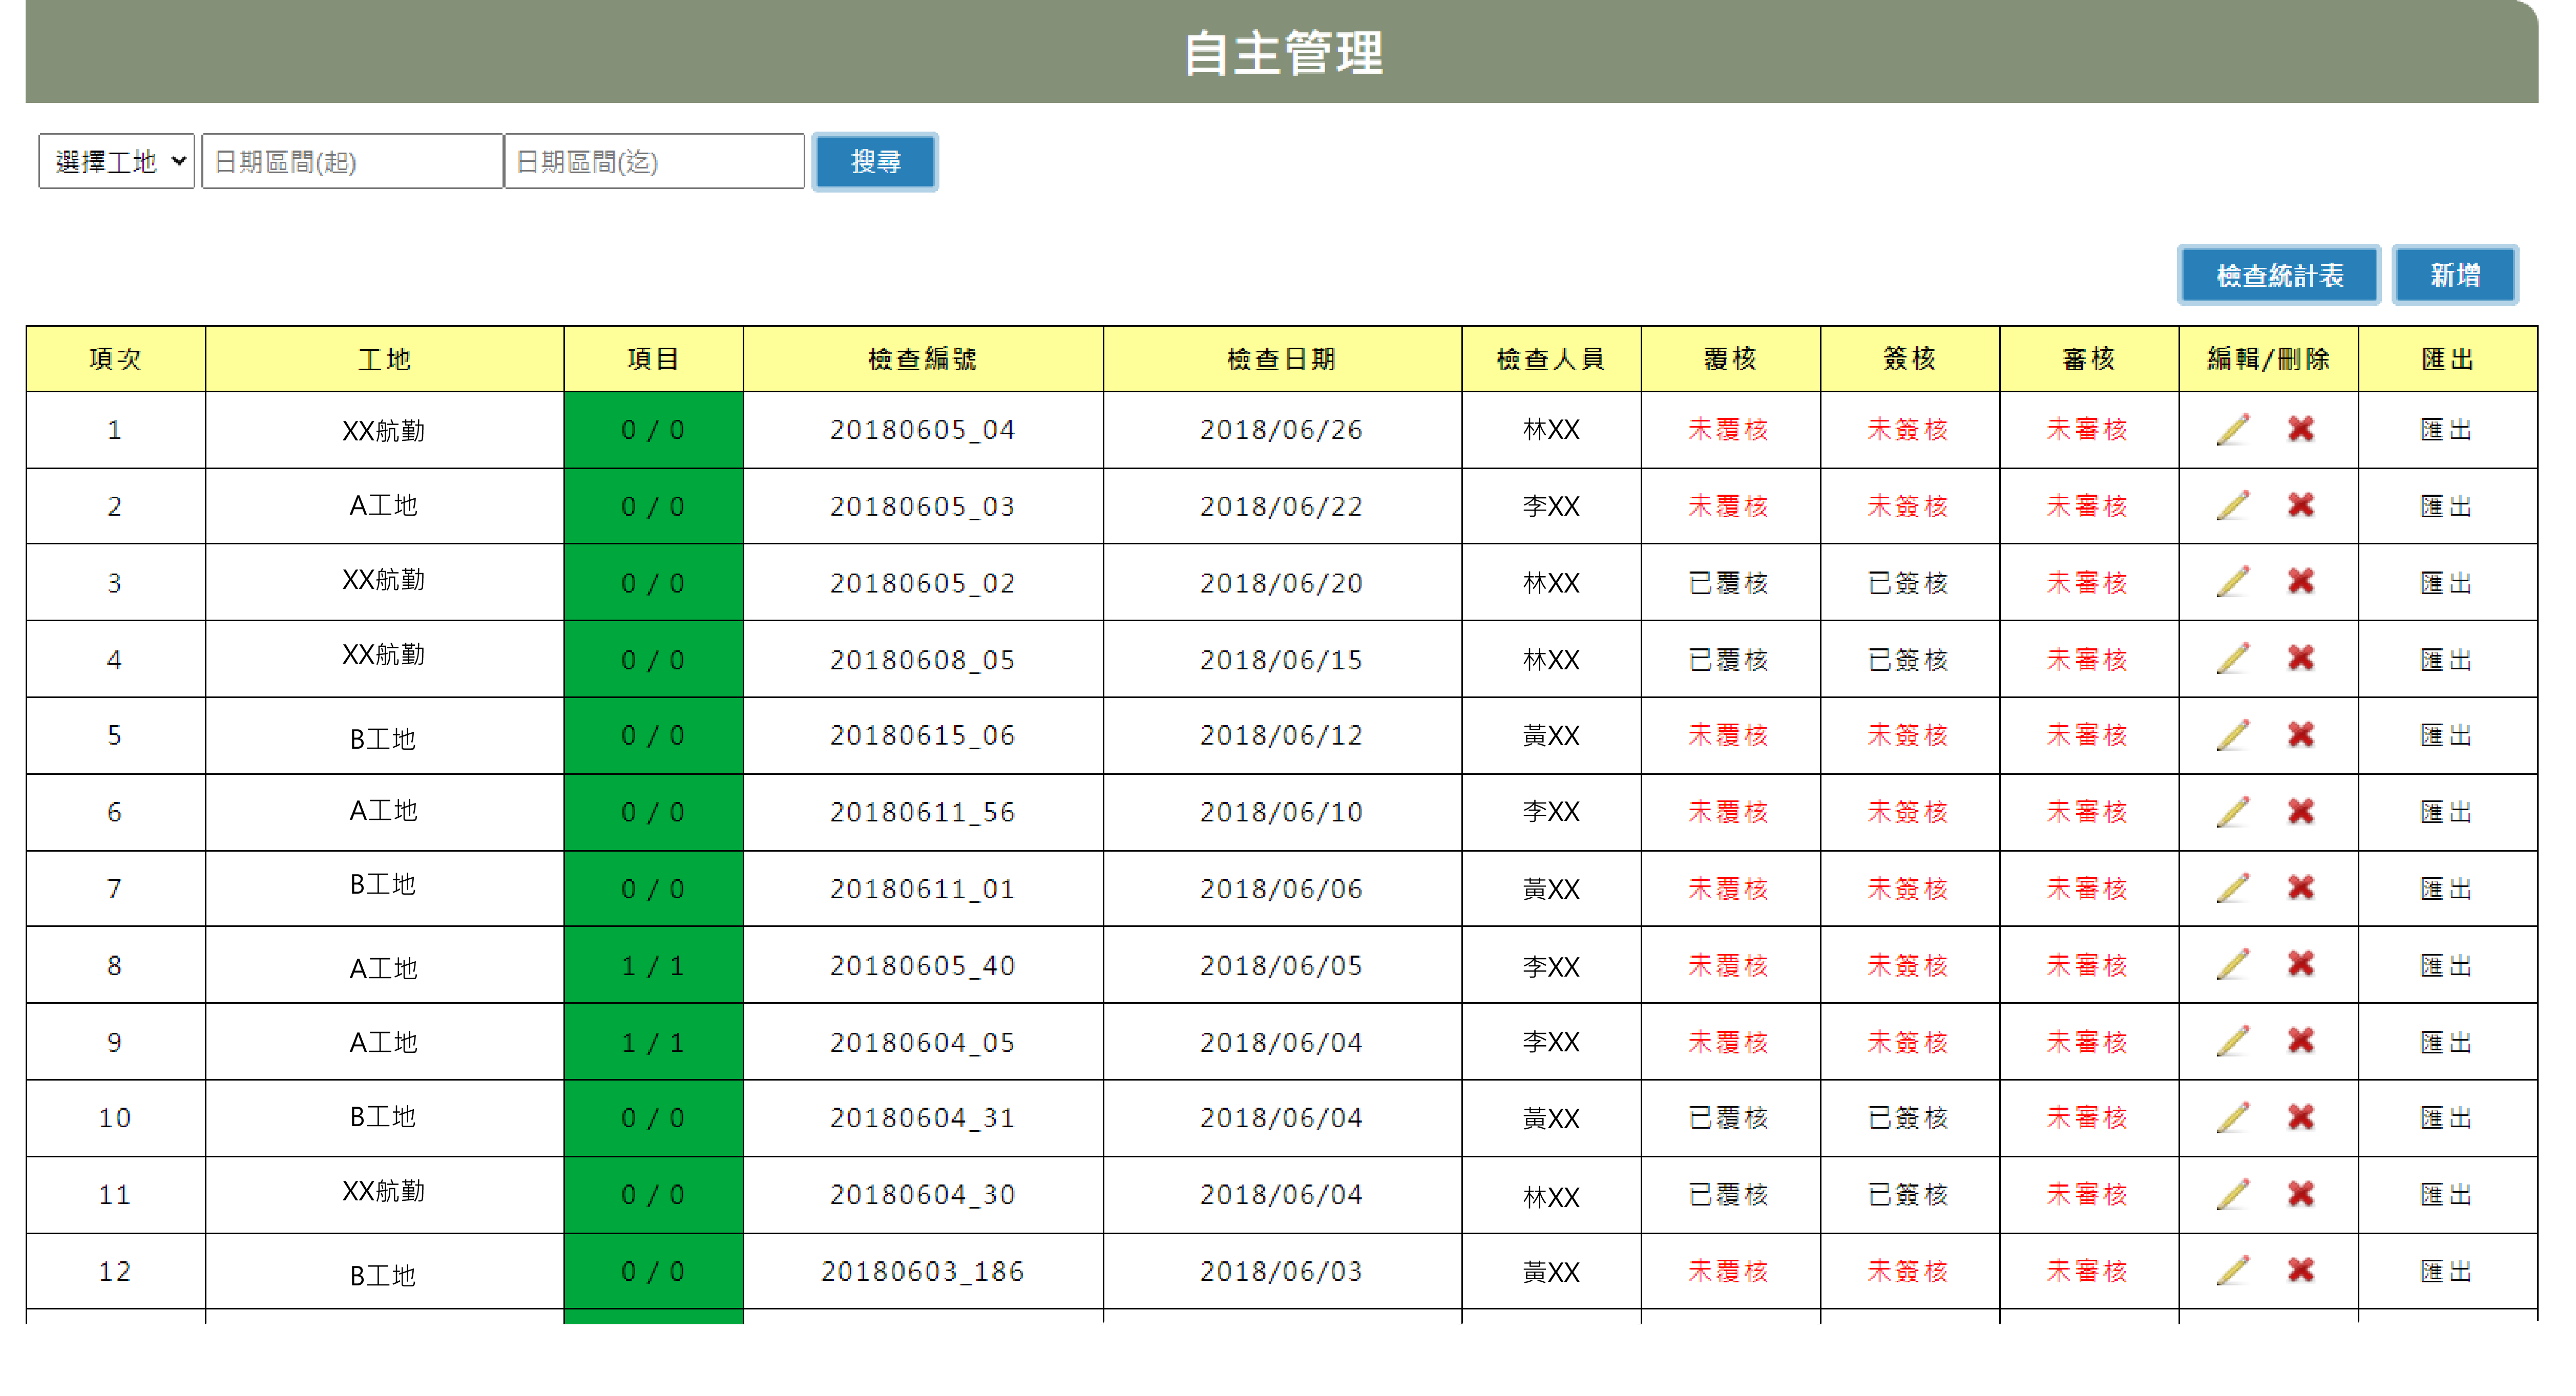This screenshot has width=2576, height=1396.
Task: Click the 新增 button to add a record
Action: point(2455,275)
